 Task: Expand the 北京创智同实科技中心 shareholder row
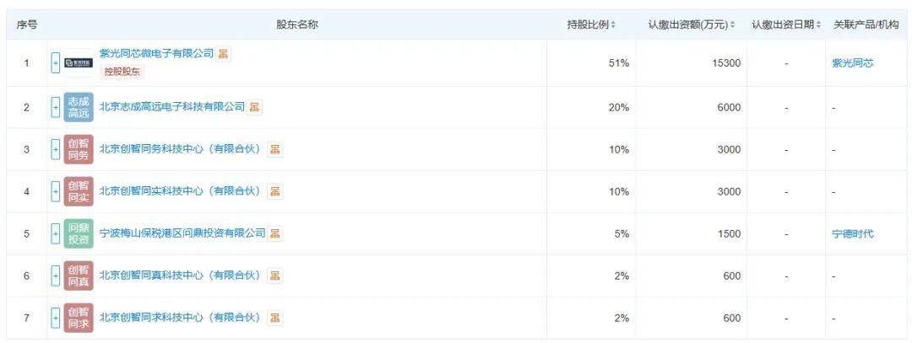56,191
